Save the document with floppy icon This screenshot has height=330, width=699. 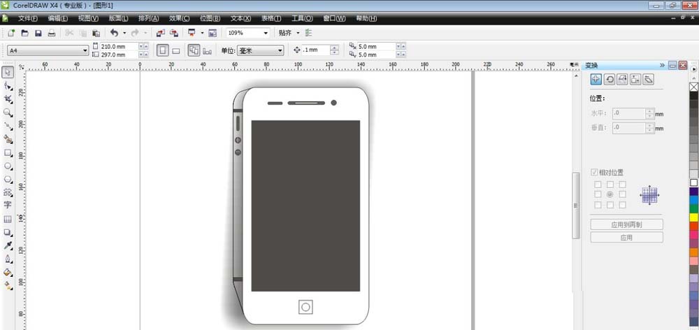[x=38, y=33]
